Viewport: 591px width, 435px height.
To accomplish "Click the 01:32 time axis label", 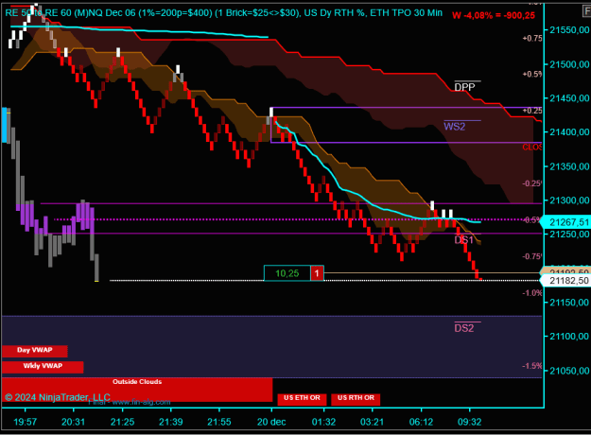I will (323, 422).
